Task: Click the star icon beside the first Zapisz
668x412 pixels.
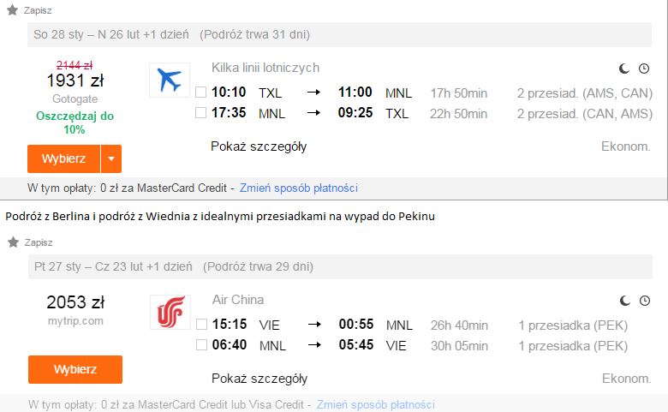Action: [12, 9]
